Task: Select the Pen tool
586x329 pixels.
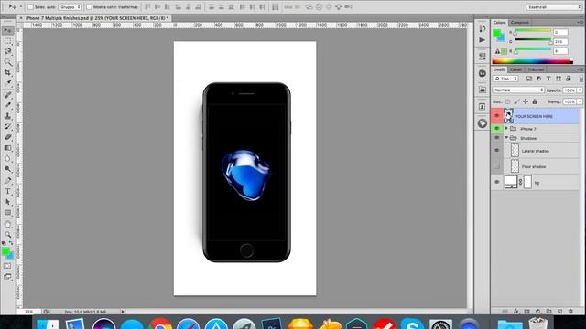Action: point(7,181)
